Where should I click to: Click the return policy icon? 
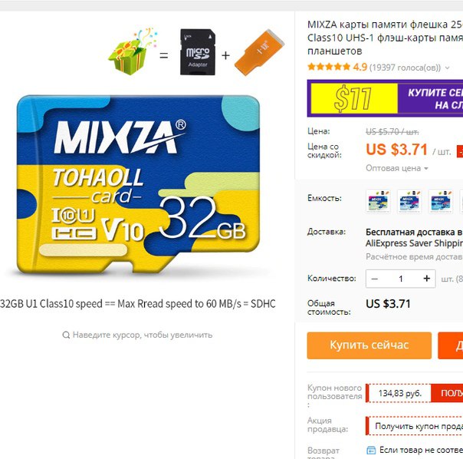tap(371, 450)
